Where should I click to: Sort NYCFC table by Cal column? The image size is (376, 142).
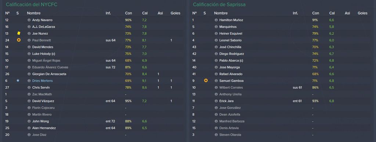145,13
